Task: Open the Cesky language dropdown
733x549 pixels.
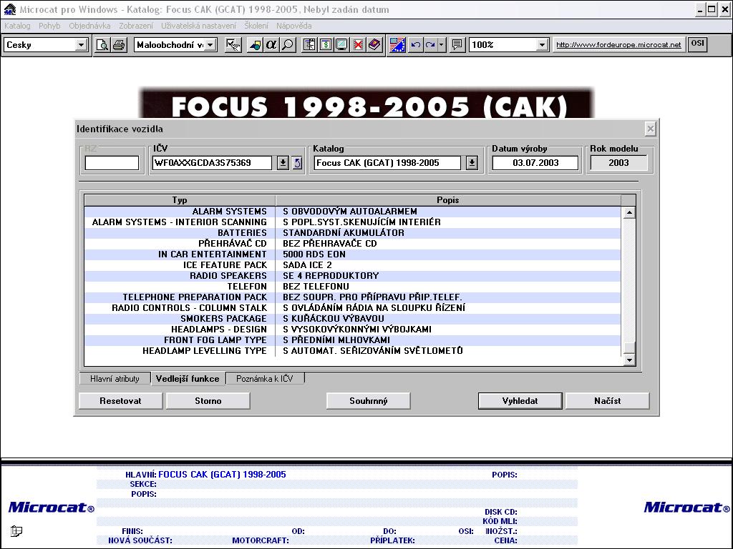Action: coord(81,45)
